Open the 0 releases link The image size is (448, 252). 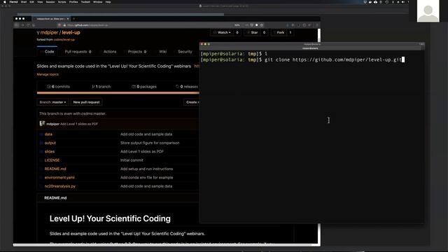[187, 87]
